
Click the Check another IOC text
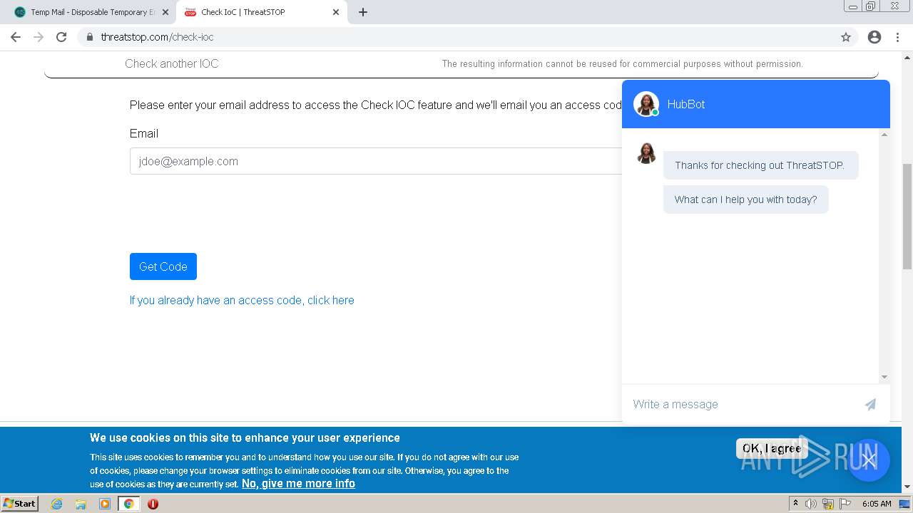pyautogui.click(x=172, y=63)
